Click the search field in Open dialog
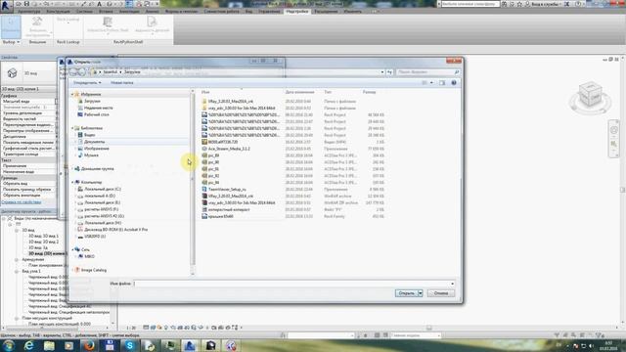626x352 pixels. pos(427,72)
